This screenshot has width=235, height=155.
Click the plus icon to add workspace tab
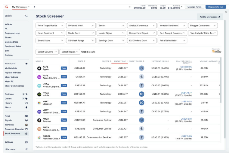[35, 7]
